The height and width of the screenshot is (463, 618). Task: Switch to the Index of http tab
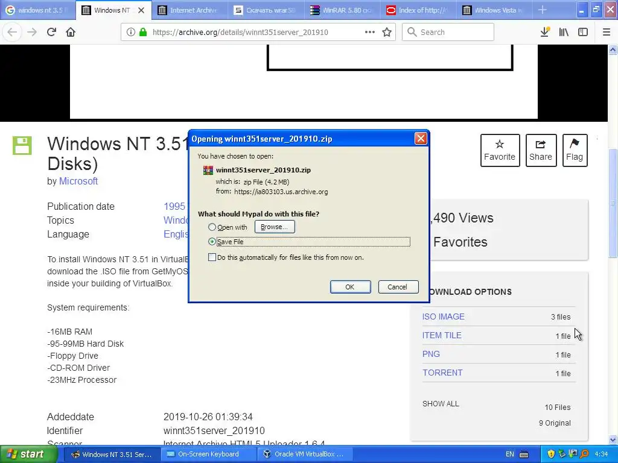418,10
